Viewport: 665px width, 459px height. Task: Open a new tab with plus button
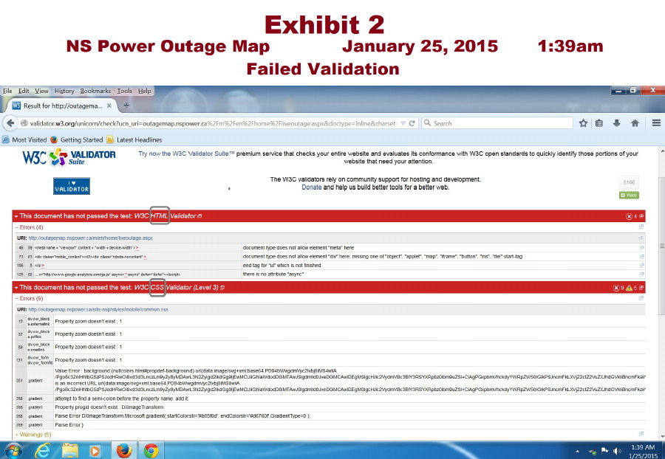point(126,105)
